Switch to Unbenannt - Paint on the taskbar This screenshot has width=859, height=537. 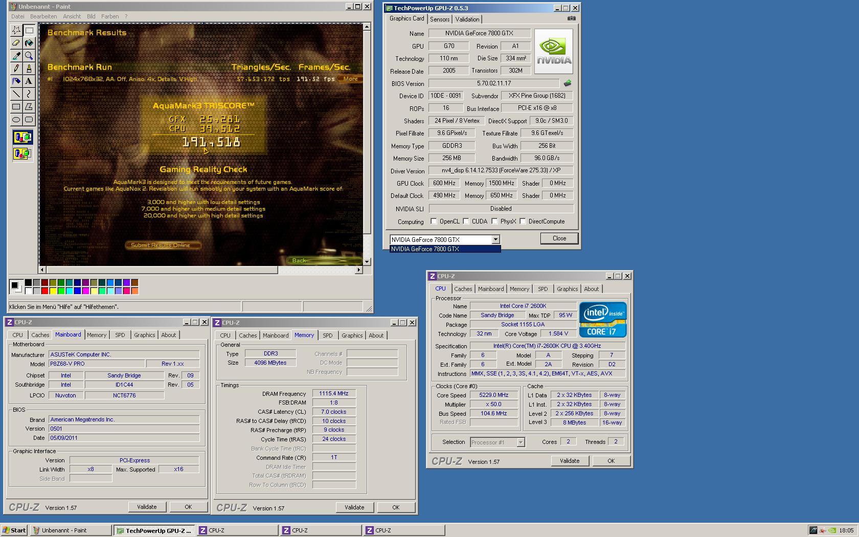[71, 530]
